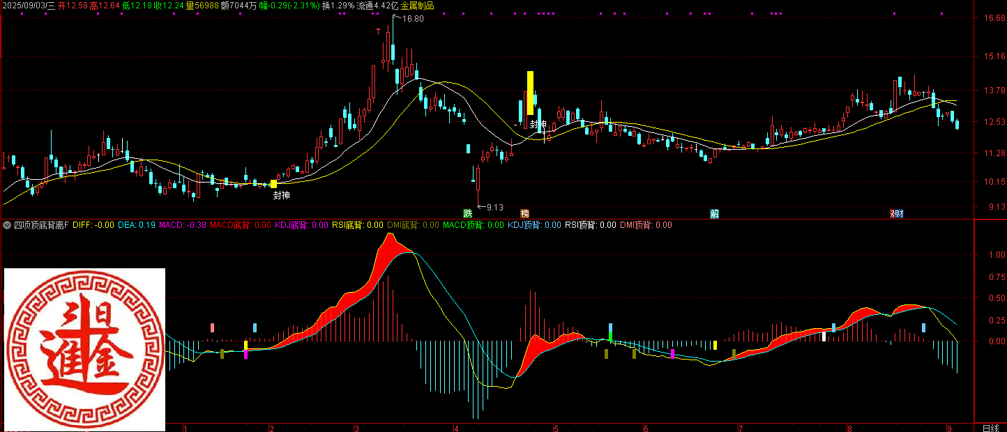Click indicator axis label 0.25
The width and height of the screenshot is (1007, 432).
click(x=996, y=321)
